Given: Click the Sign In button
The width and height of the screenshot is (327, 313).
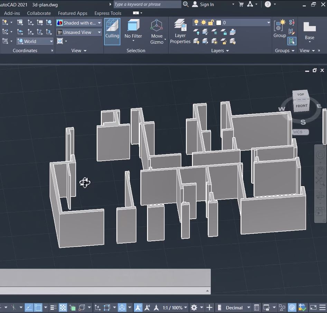Looking at the screenshot, I should (x=206, y=4).
